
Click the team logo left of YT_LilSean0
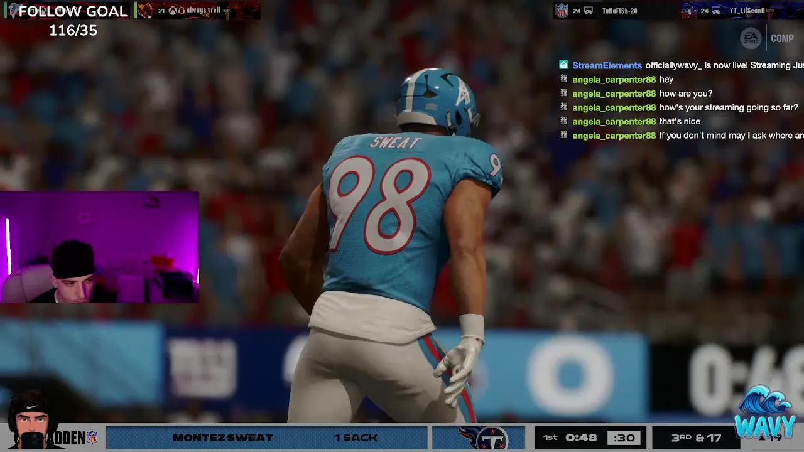tap(690, 11)
